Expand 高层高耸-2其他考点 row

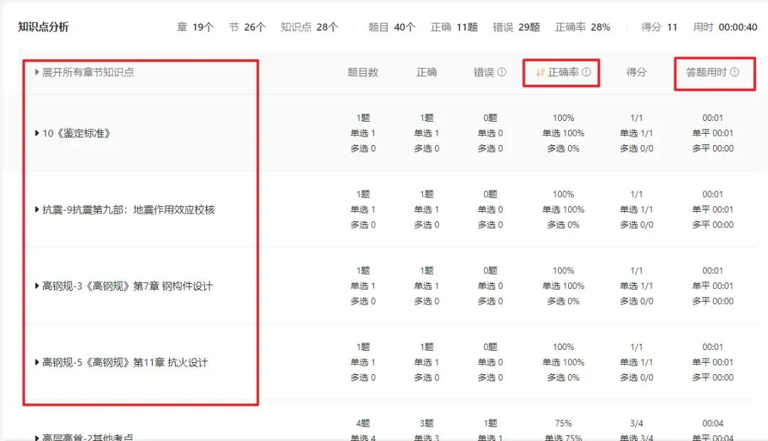point(37,437)
